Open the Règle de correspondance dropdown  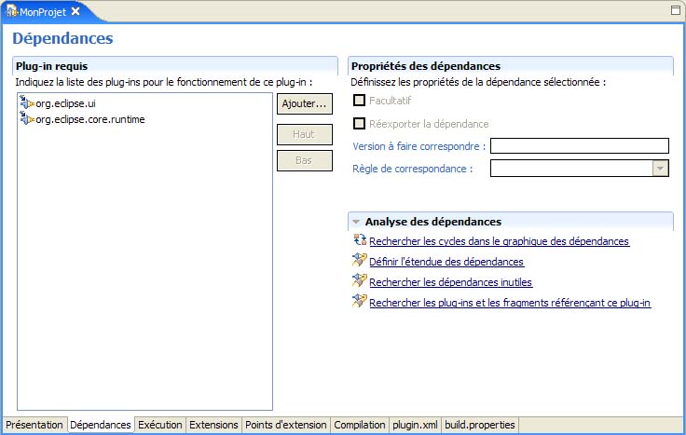pyautogui.click(x=661, y=169)
